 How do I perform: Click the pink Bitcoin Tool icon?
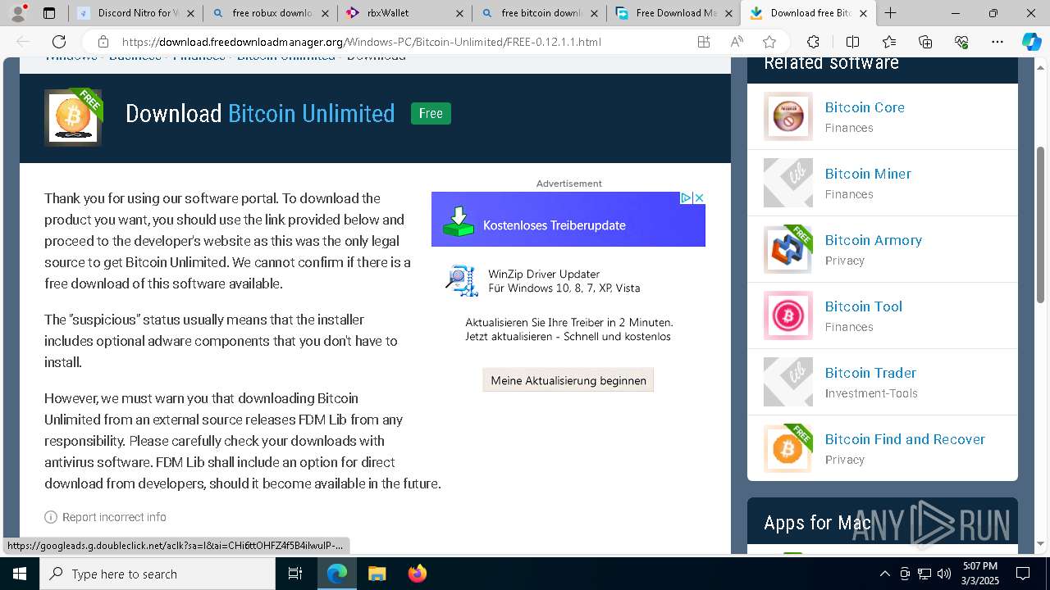788,315
